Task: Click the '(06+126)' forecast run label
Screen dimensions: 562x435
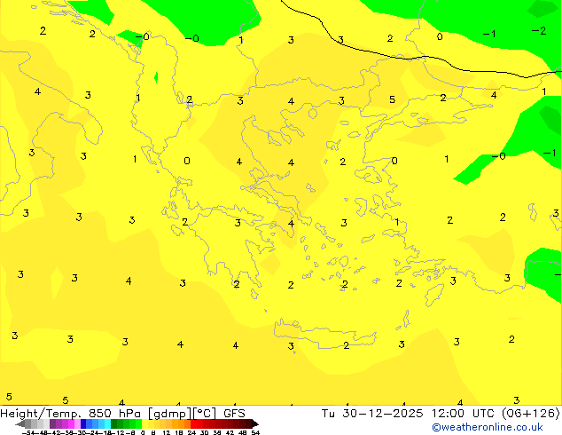Action: pyautogui.click(x=530, y=414)
